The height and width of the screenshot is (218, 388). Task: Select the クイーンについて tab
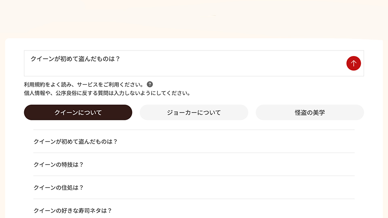[78, 113]
